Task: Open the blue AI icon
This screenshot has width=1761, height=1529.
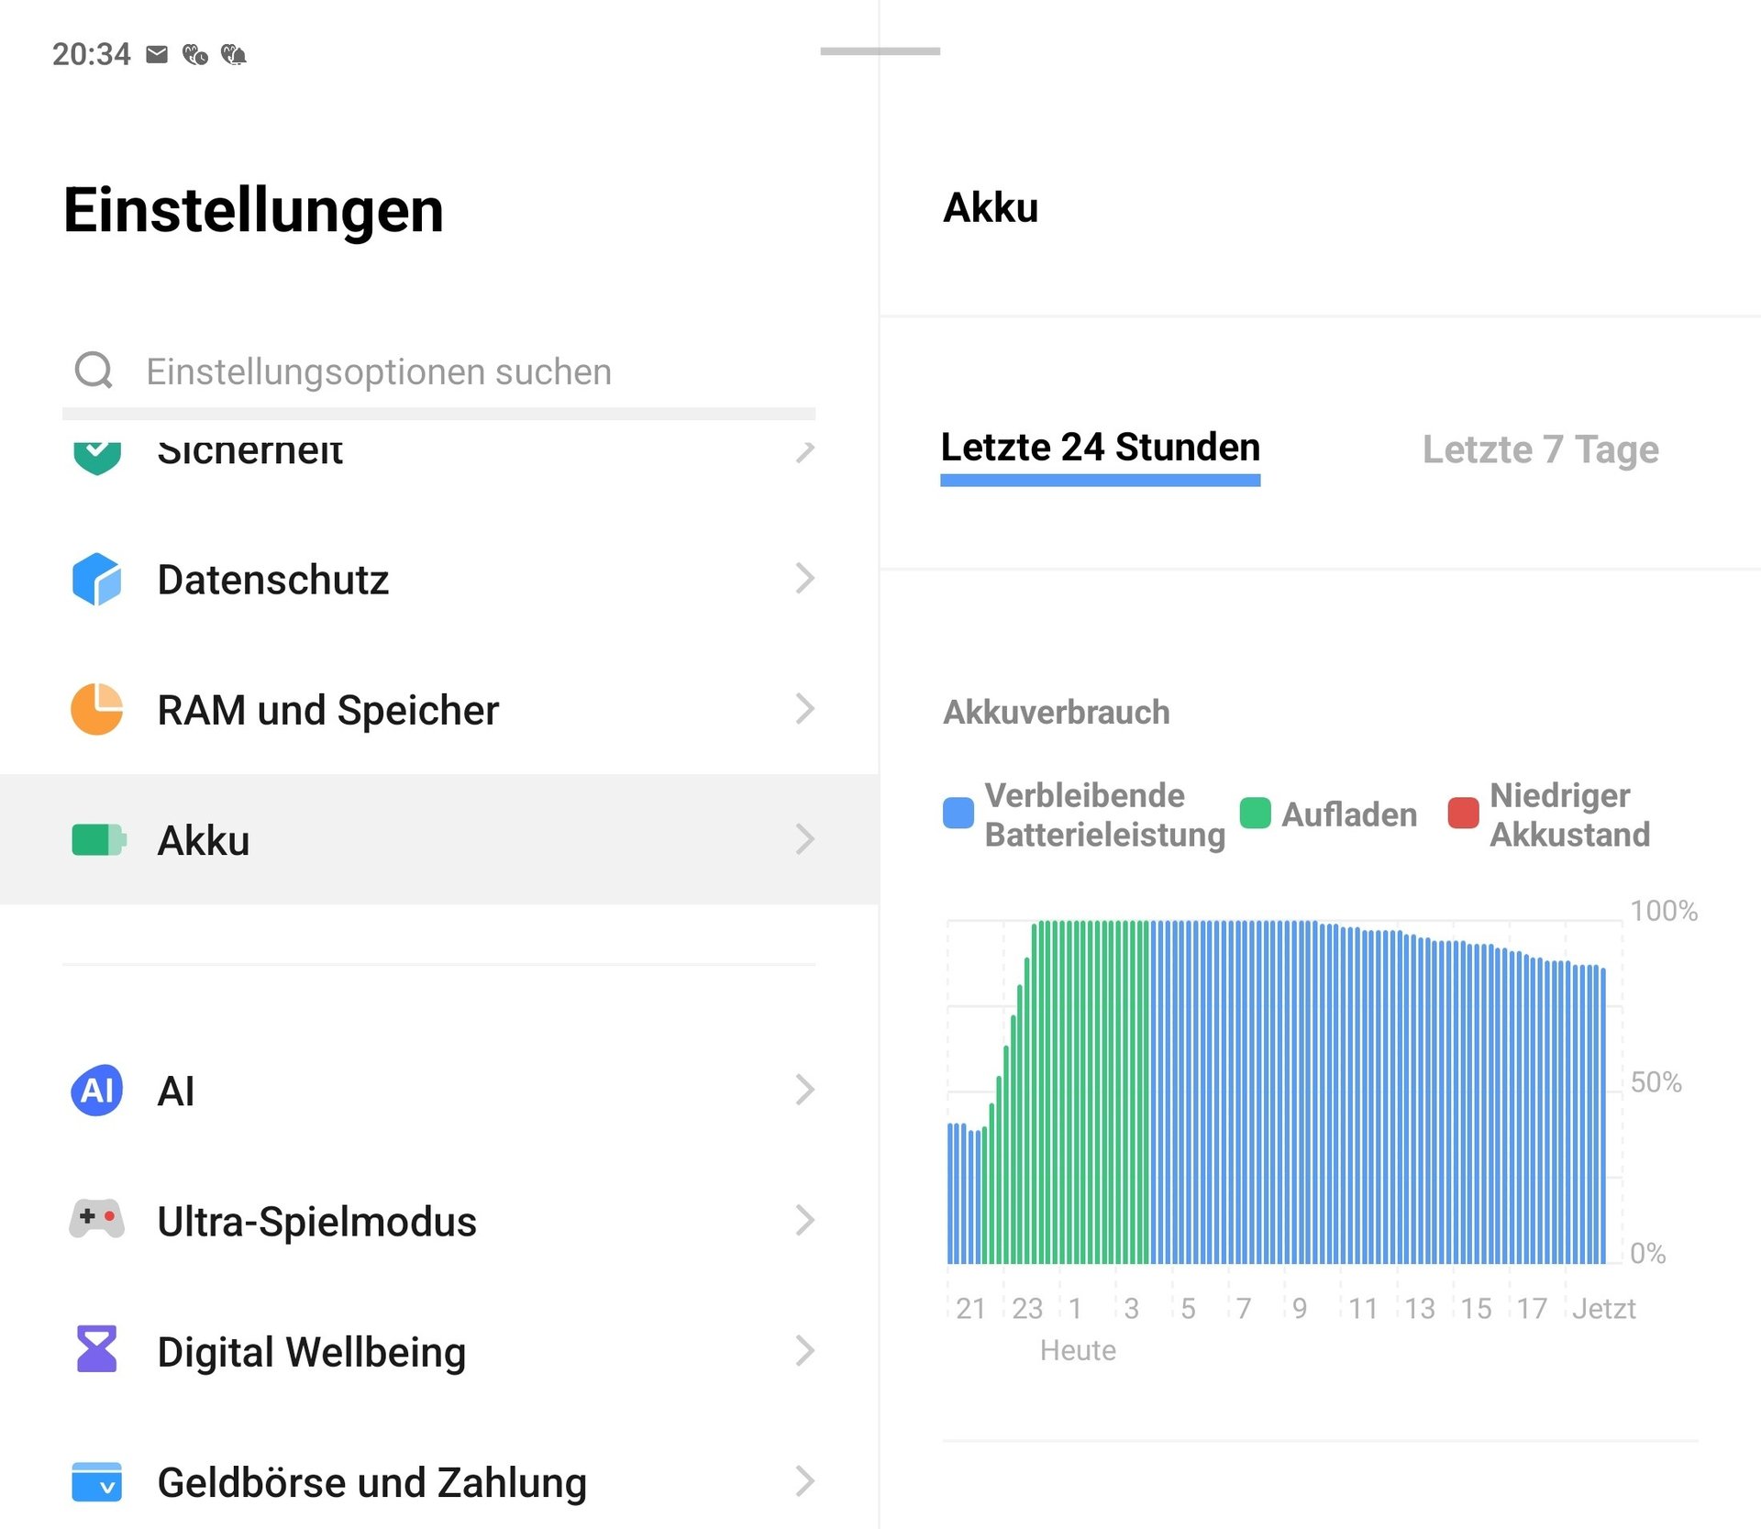Action: [x=96, y=1090]
